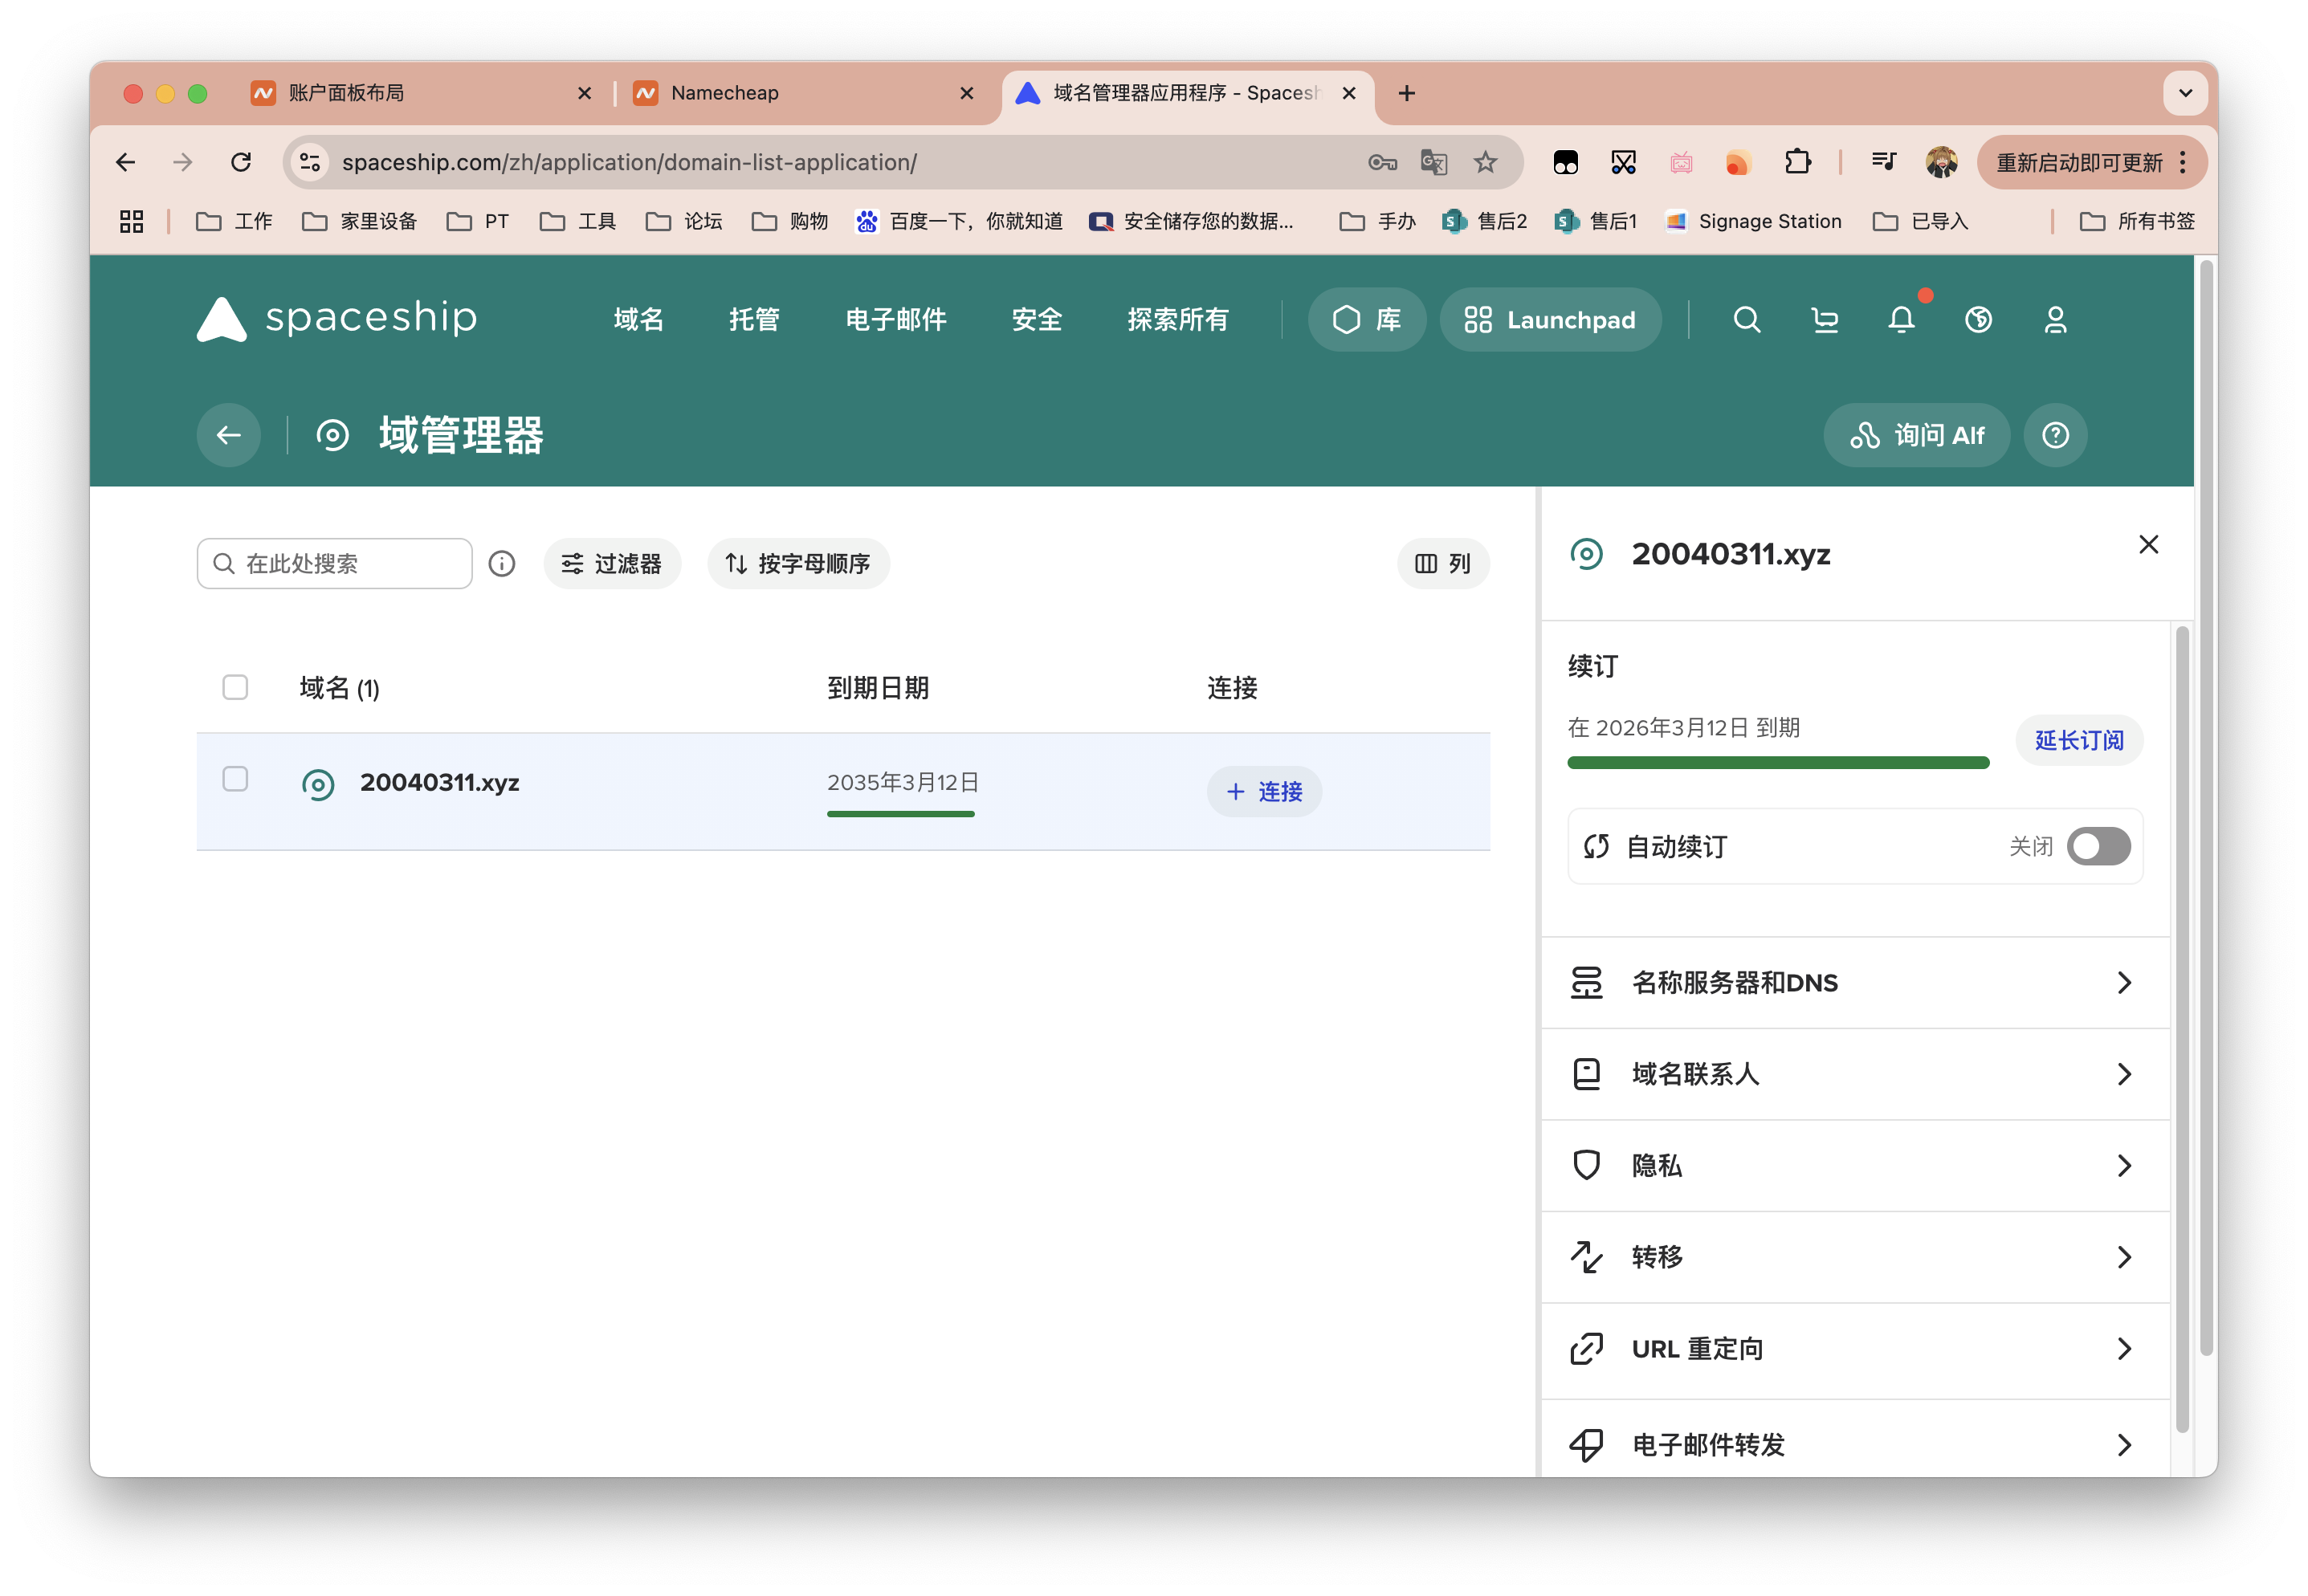This screenshot has width=2308, height=1596.
Task: Open the 托管 nav menu
Action: pos(754,320)
